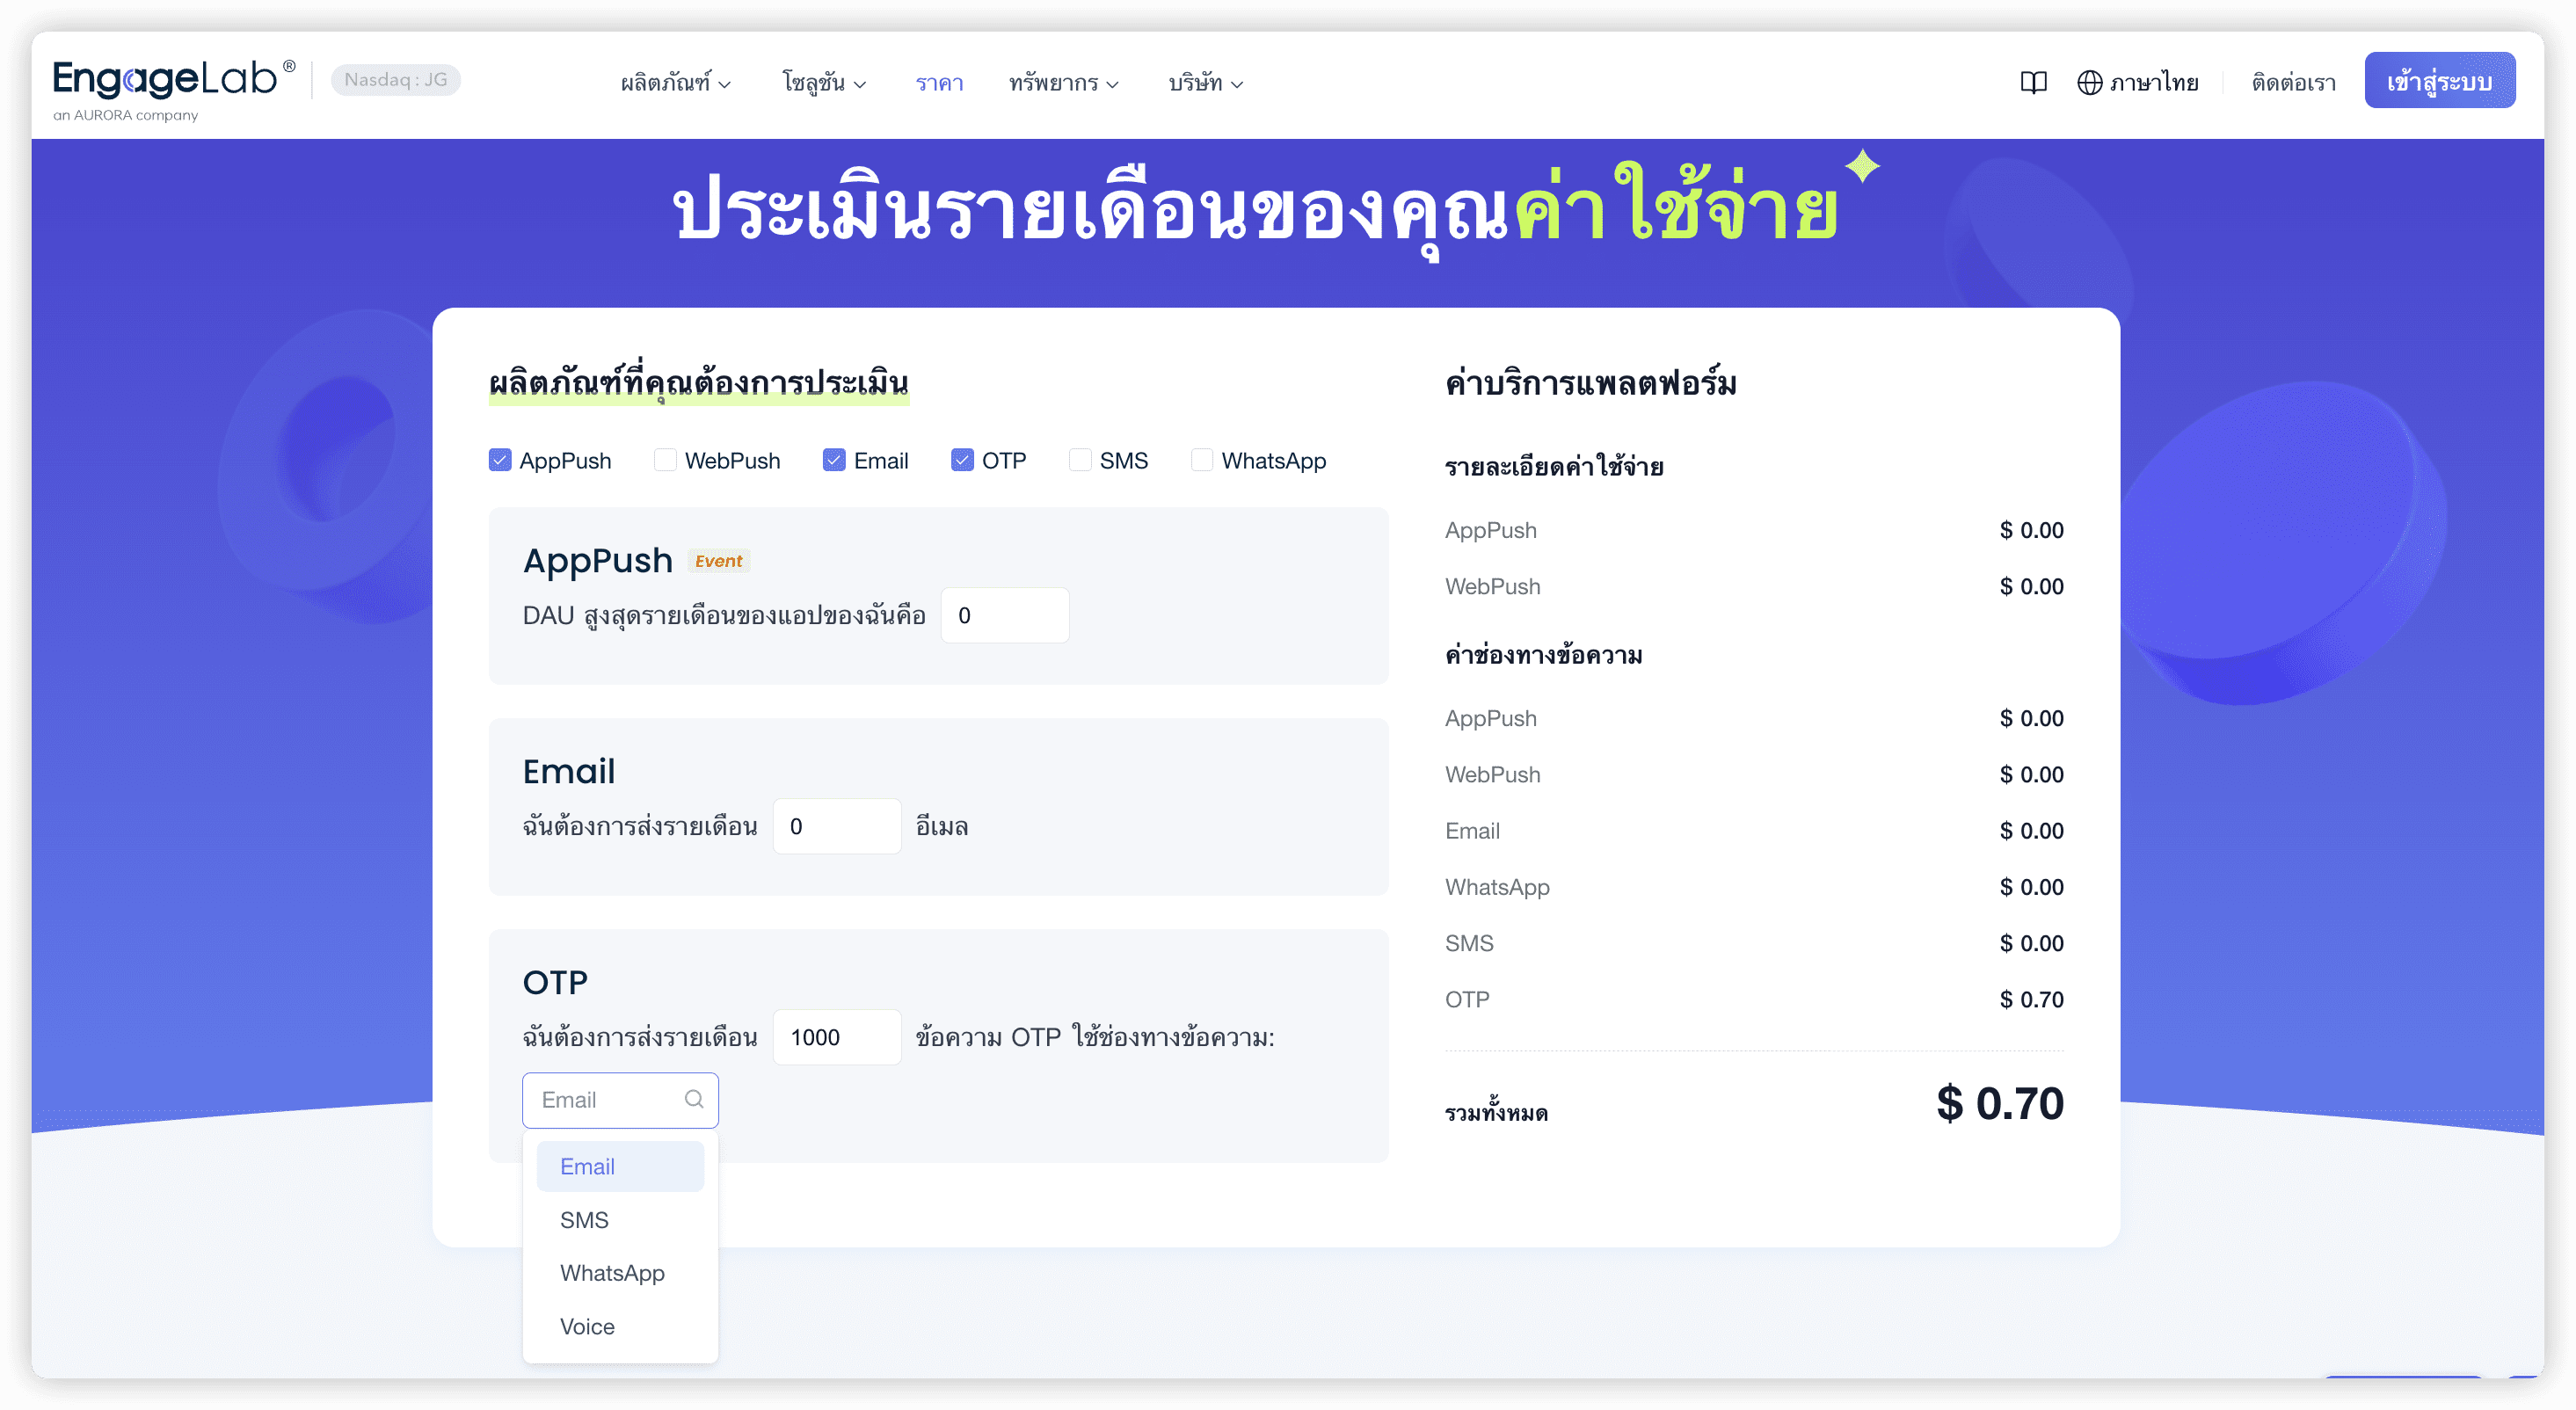Toggle the AppPush checkbox
2576x1410 pixels.
pyautogui.click(x=500, y=460)
